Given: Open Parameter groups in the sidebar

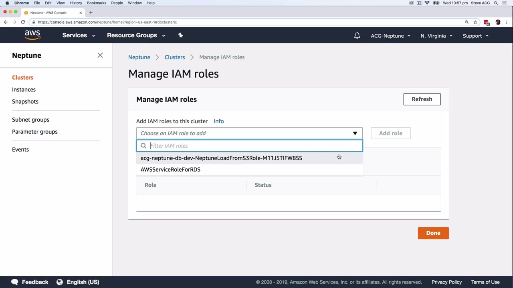Looking at the screenshot, I should (x=35, y=132).
